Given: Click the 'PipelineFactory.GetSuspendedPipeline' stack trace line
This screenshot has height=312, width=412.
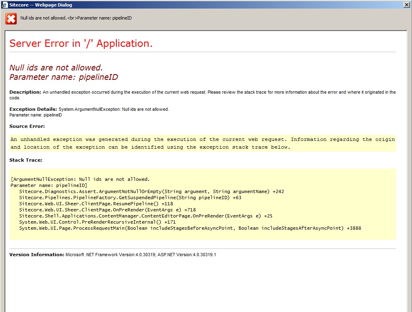Looking at the screenshot, I should (x=130, y=198).
